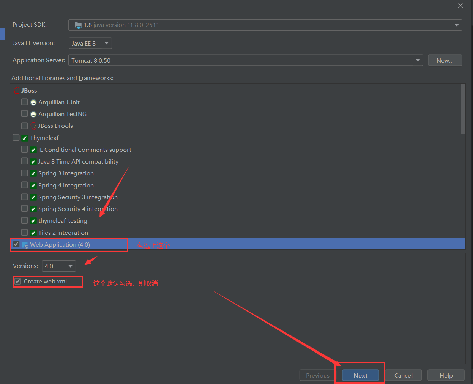This screenshot has height=384, width=473.
Task: Click the New... application server button
Action: coord(445,60)
